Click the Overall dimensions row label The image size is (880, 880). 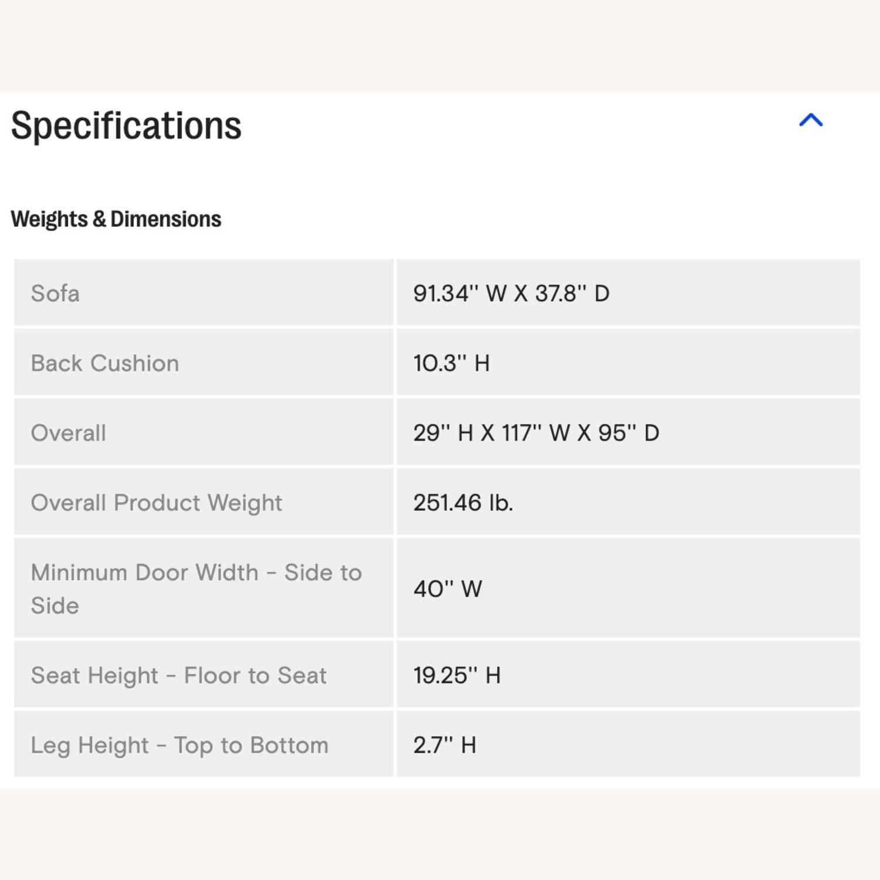[x=69, y=433]
